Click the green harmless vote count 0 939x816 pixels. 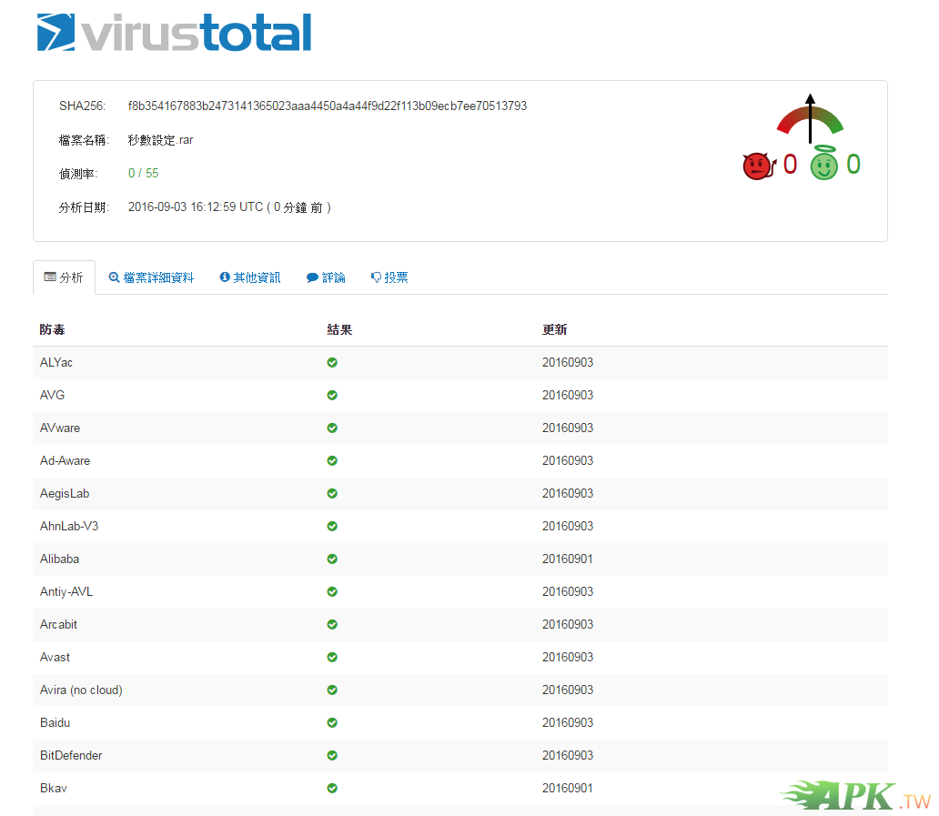tap(853, 164)
